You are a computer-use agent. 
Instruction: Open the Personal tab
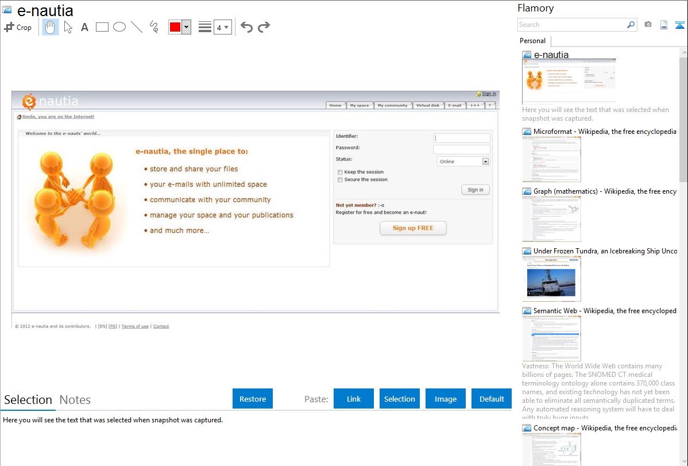click(x=532, y=41)
